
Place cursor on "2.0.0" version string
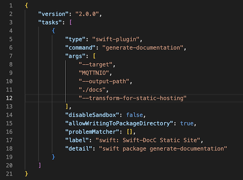coord(87,14)
